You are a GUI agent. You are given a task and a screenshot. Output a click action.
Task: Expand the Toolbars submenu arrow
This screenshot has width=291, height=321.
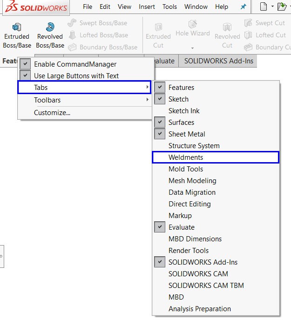147,100
